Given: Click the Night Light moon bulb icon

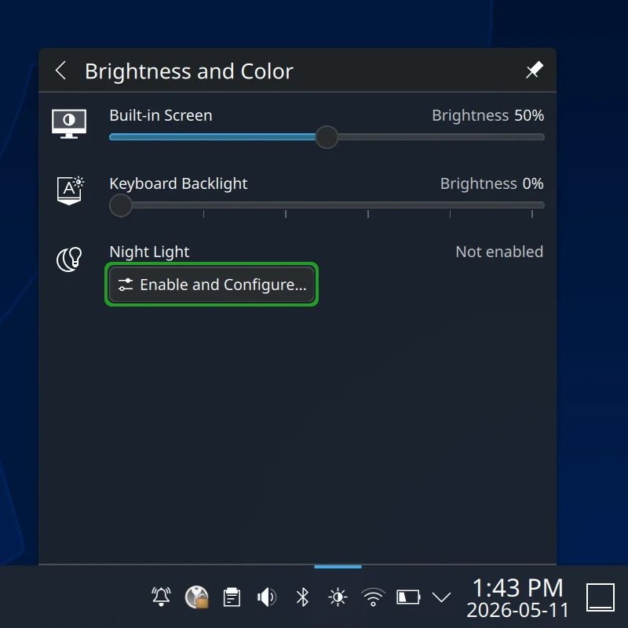Looking at the screenshot, I should click(x=69, y=260).
